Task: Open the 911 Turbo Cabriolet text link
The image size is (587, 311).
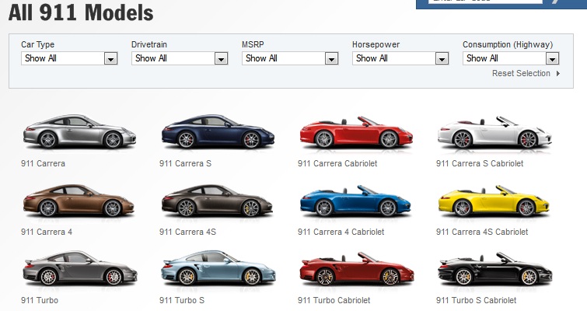Action: pyautogui.click(x=334, y=300)
